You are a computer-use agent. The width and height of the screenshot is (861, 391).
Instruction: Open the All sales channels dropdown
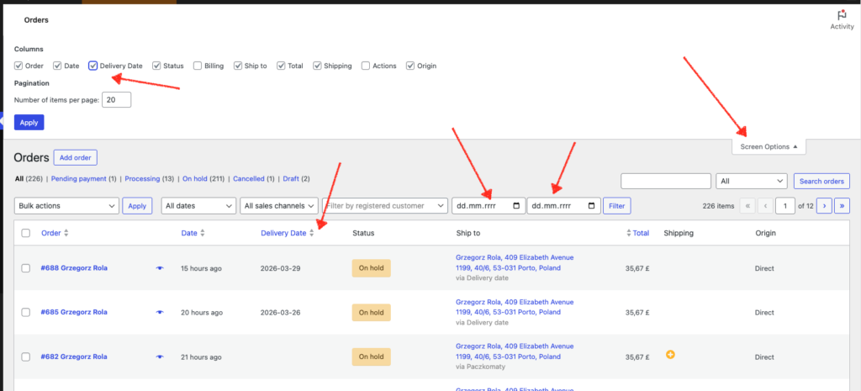point(279,206)
